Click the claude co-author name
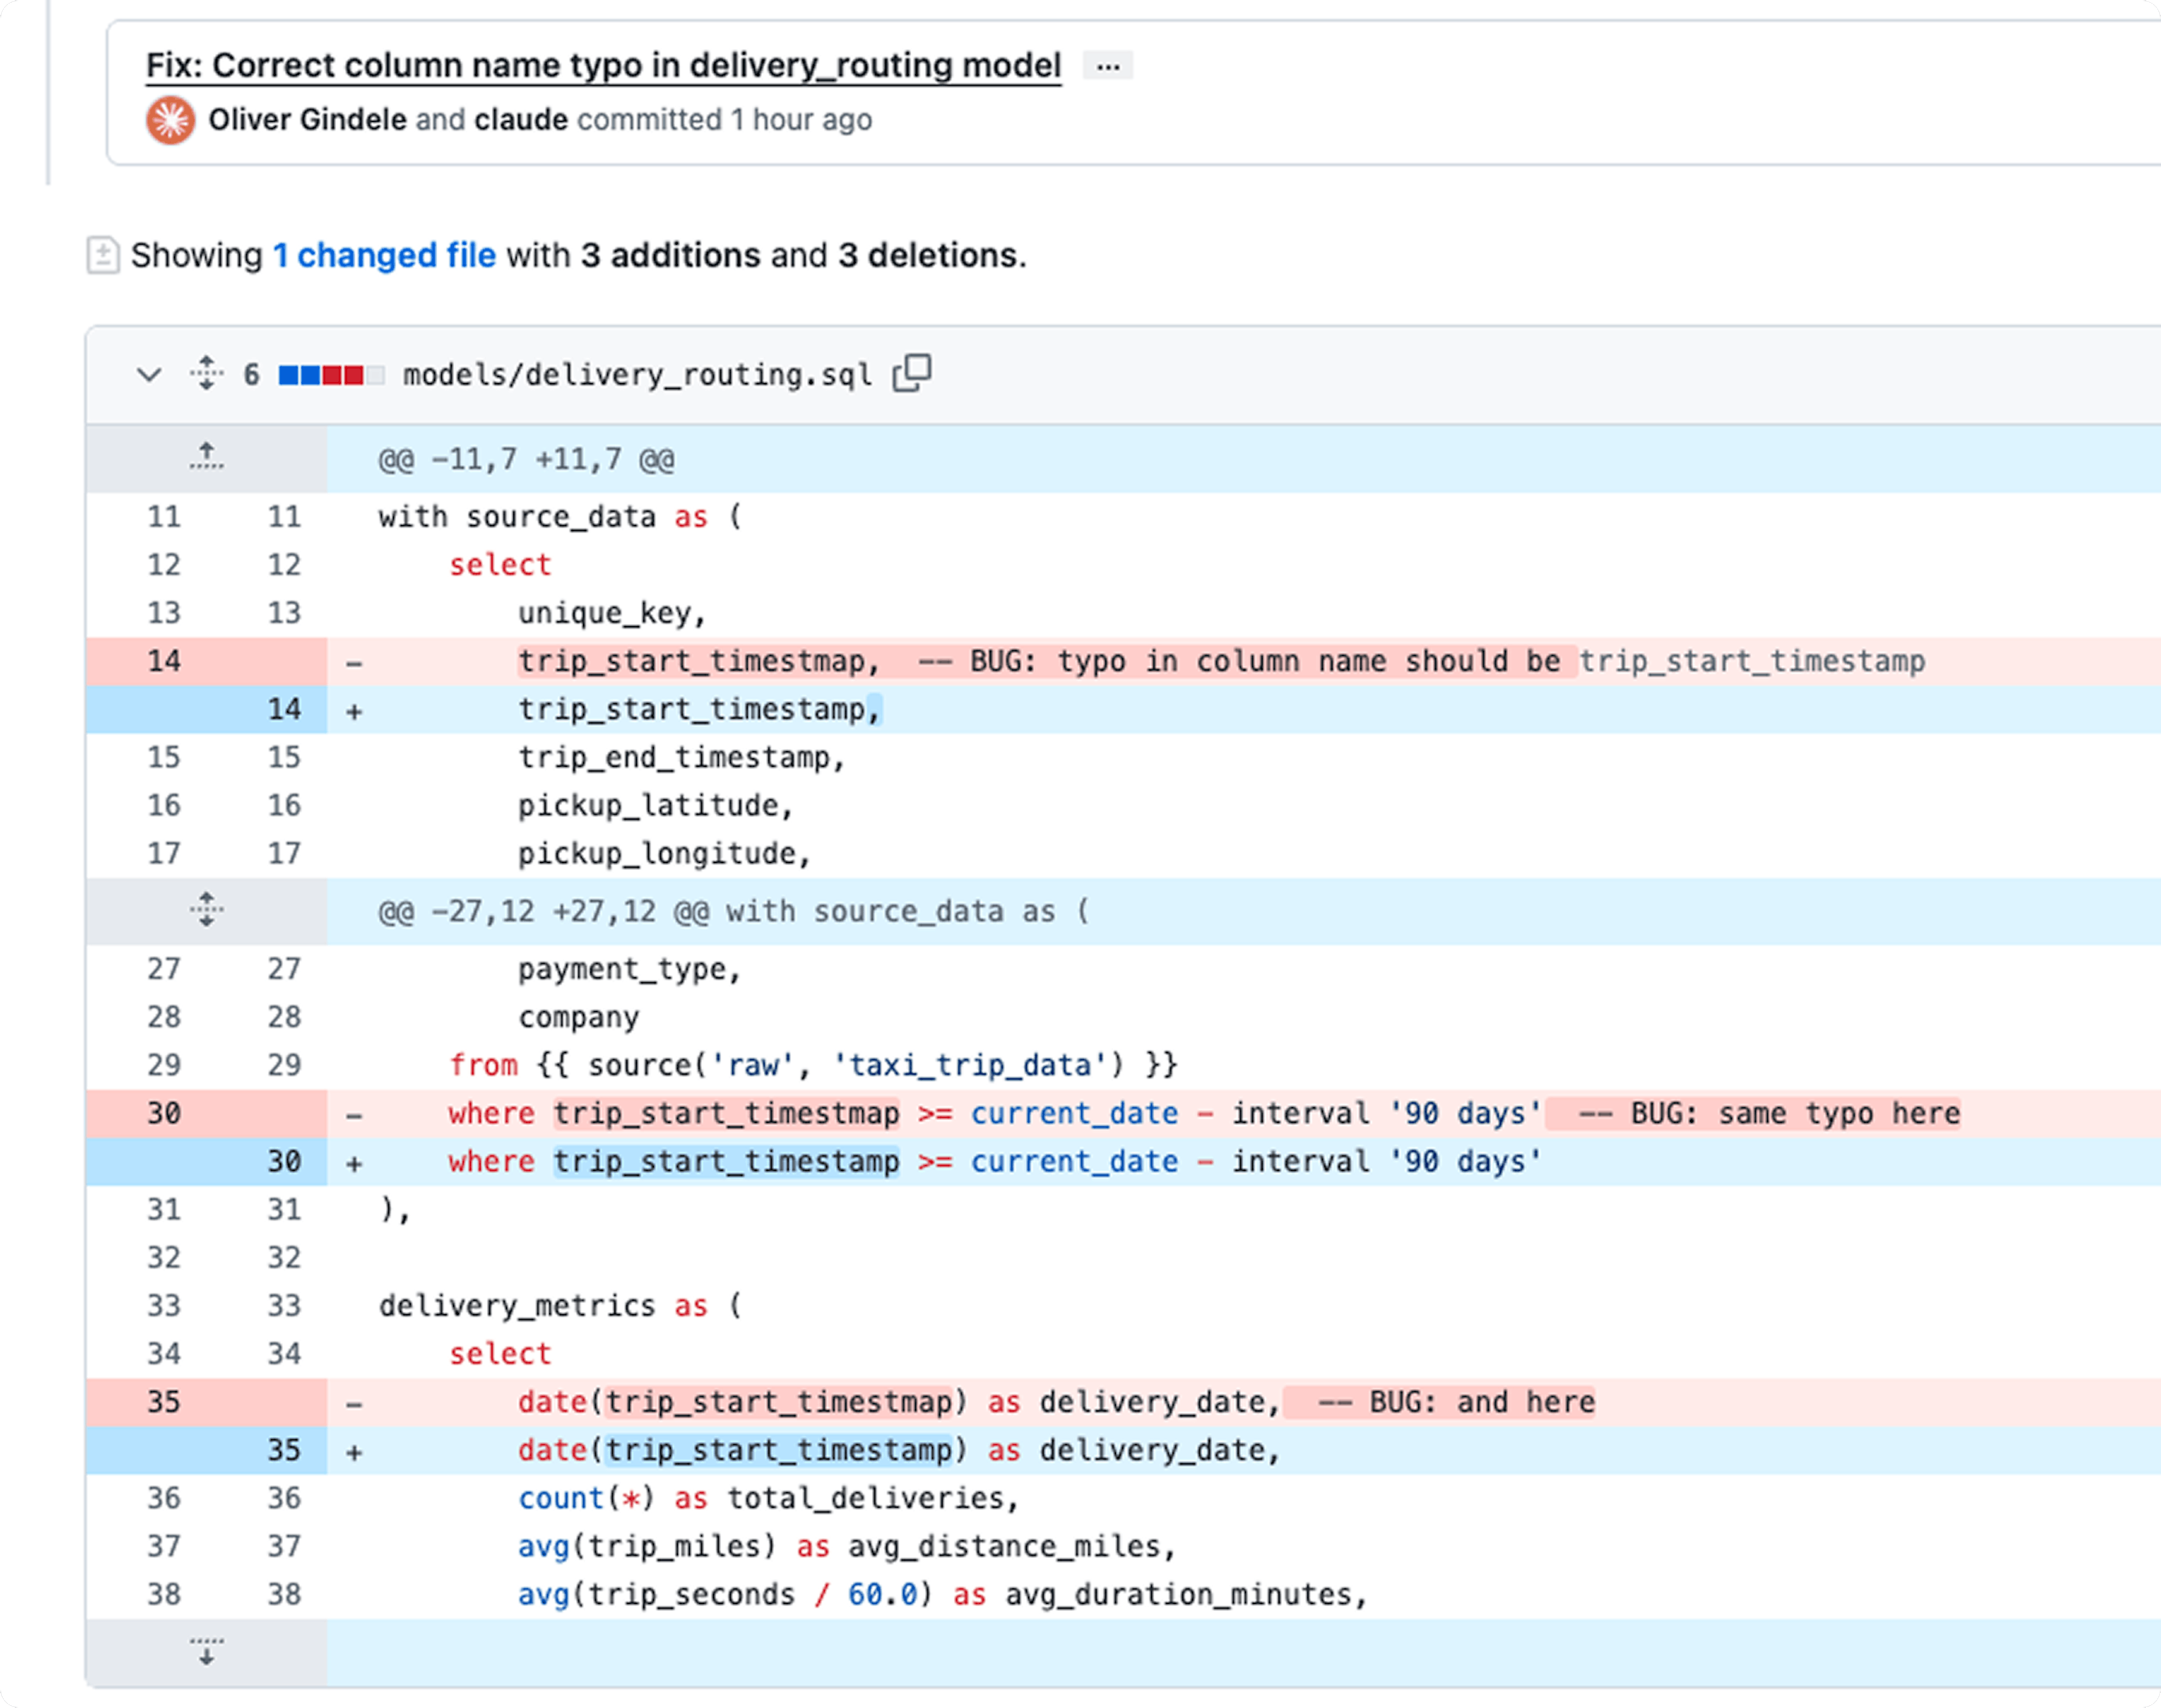 pos(520,120)
